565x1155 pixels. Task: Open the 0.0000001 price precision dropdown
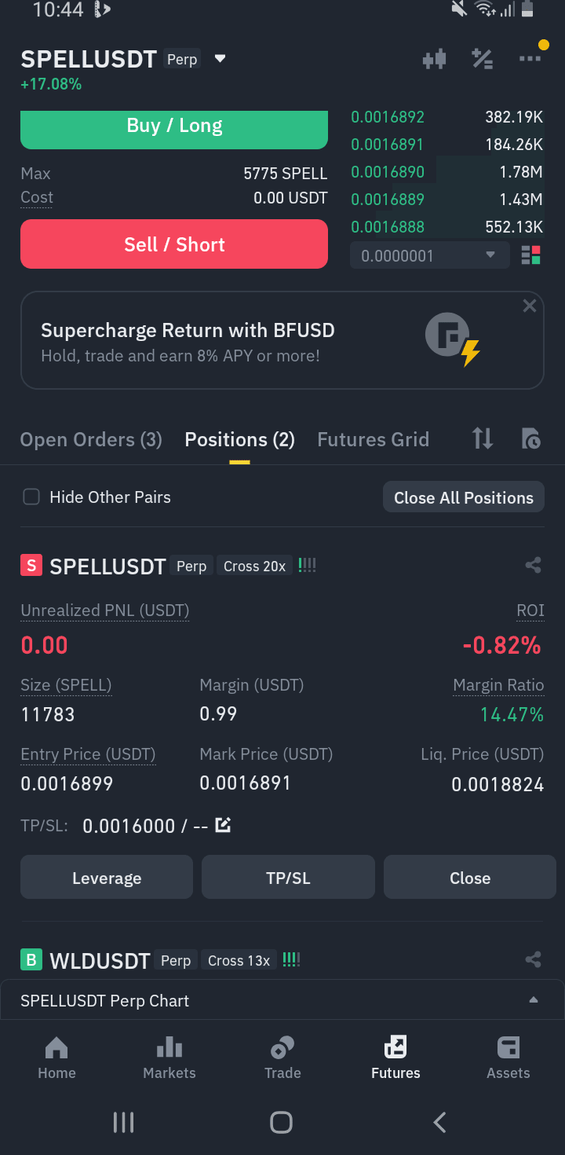click(428, 255)
